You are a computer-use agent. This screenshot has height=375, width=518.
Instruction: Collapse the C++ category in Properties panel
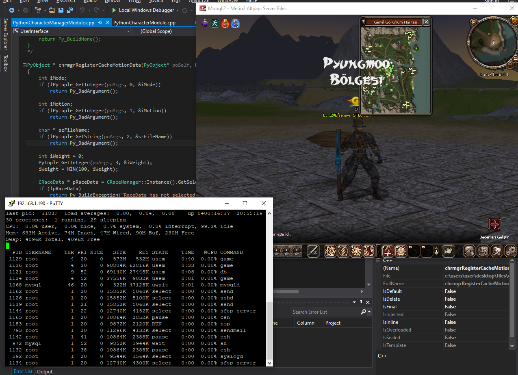coord(378,260)
